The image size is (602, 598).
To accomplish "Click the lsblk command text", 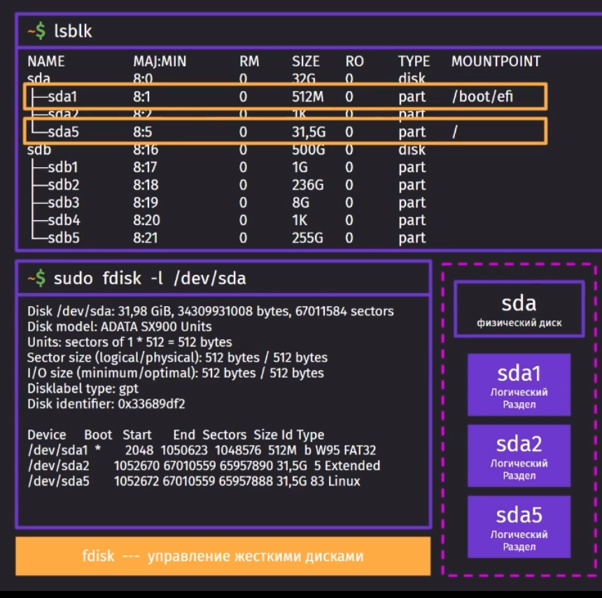I will pyautogui.click(x=73, y=31).
